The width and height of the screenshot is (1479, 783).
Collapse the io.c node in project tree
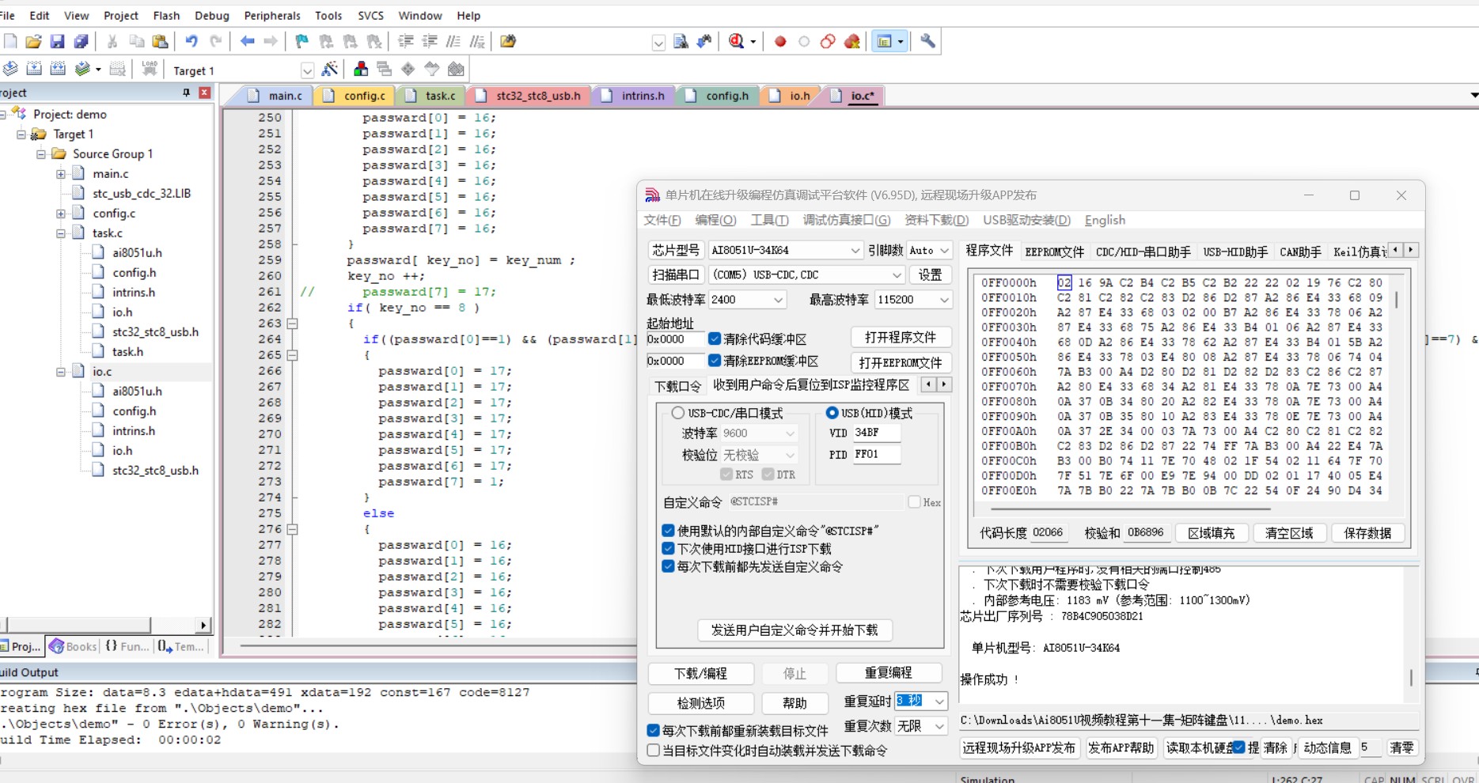click(61, 372)
